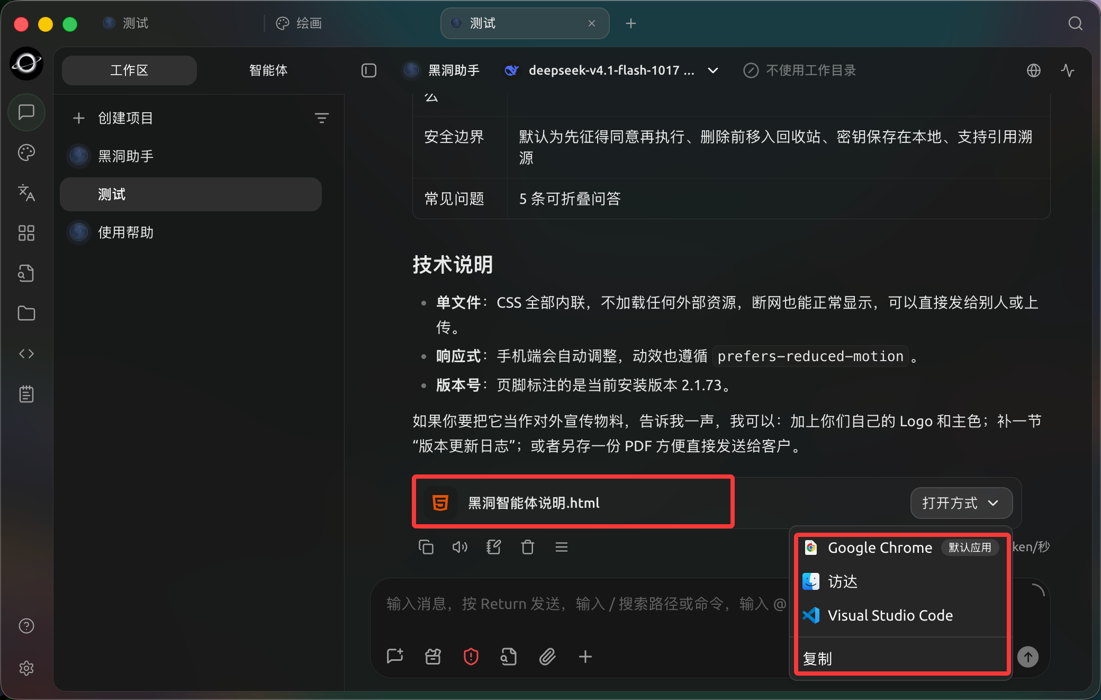Click the prefers-reduced-motion code text

pyautogui.click(x=810, y=356)
